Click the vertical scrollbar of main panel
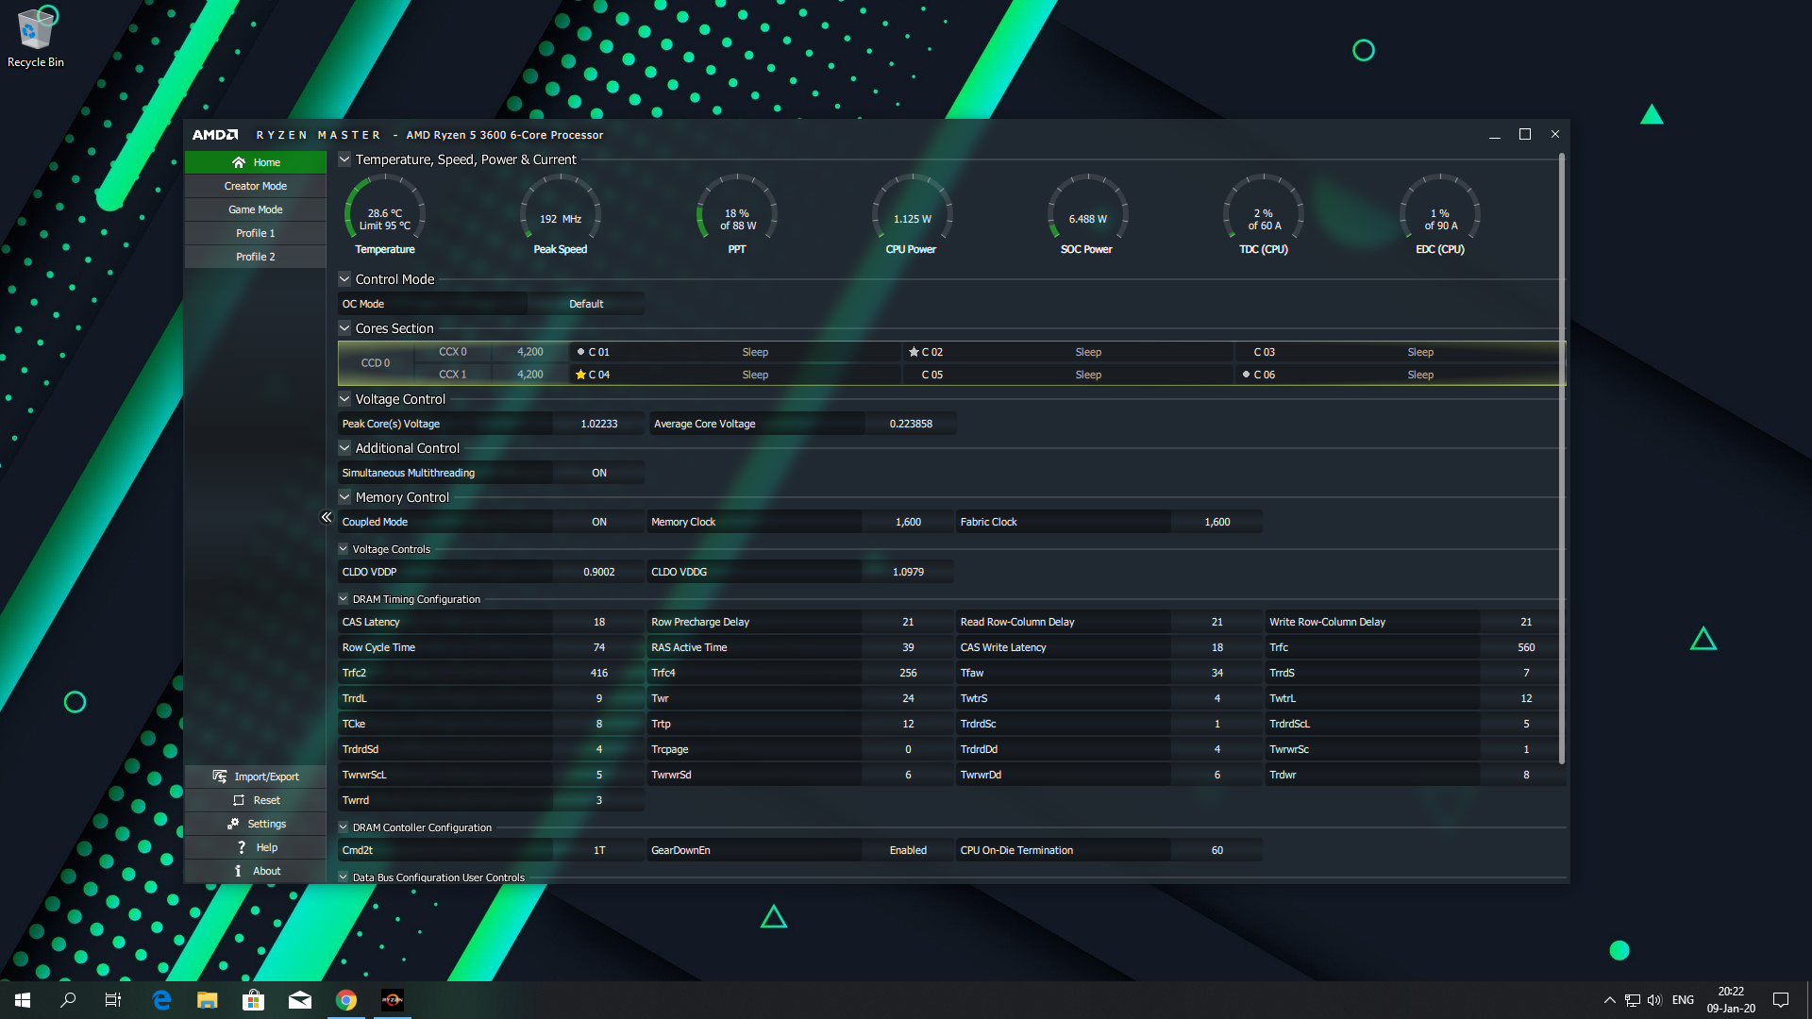1812x1019 pixels. [x=1561, y=458]
